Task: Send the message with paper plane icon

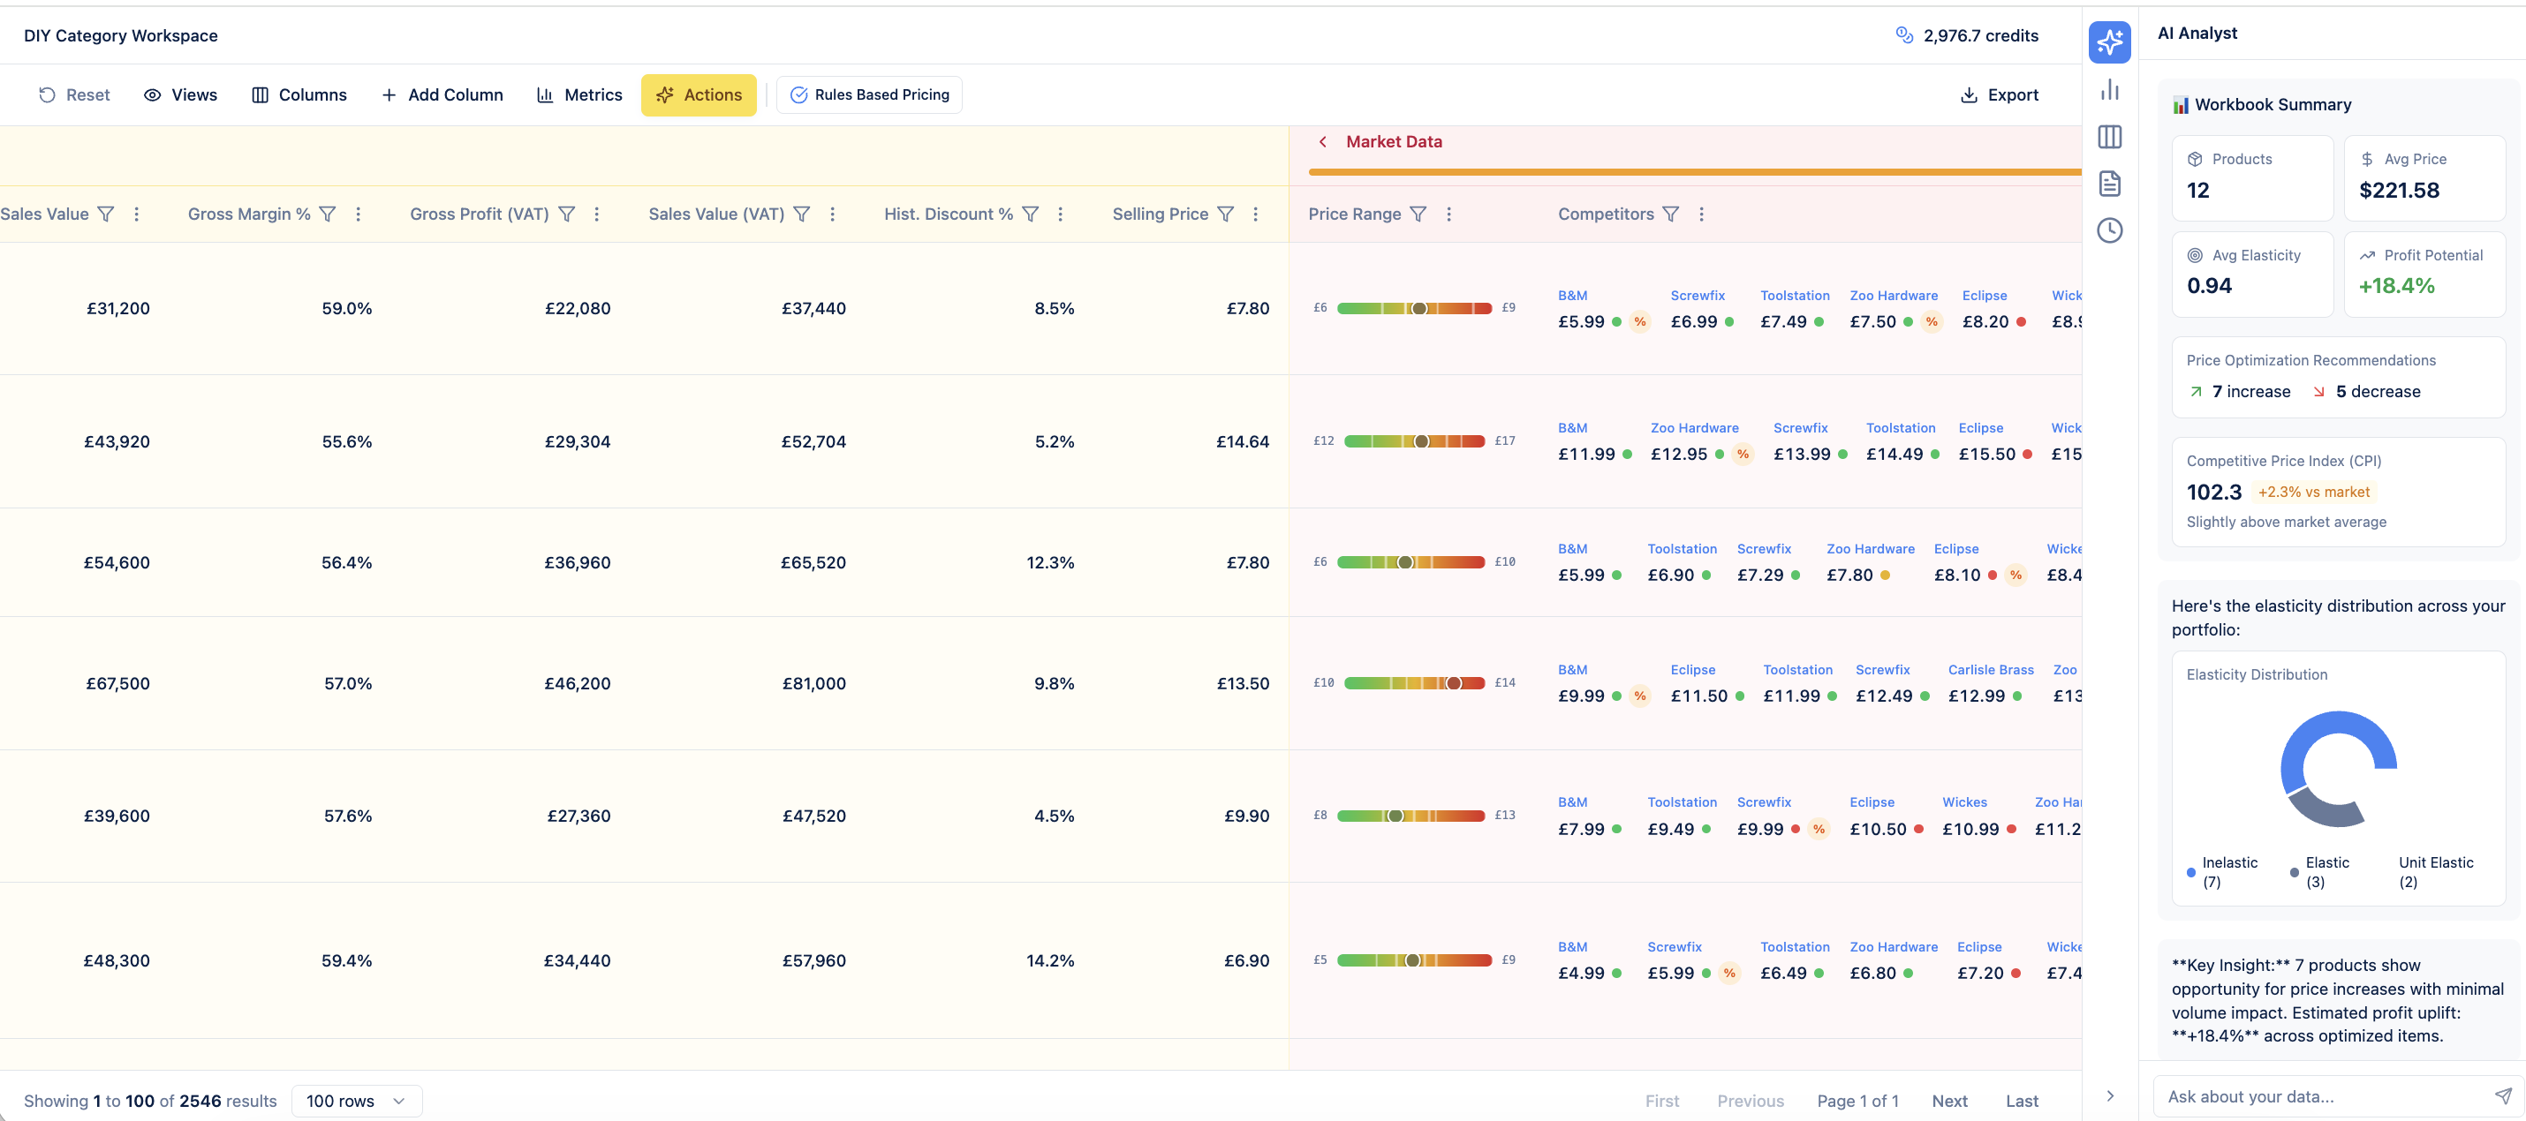Action: coord(2502,1095)
